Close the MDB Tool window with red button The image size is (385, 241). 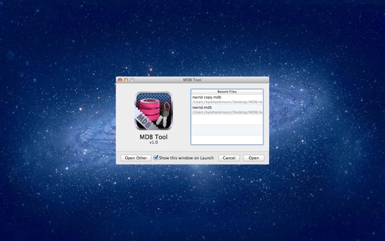(120, 80)
